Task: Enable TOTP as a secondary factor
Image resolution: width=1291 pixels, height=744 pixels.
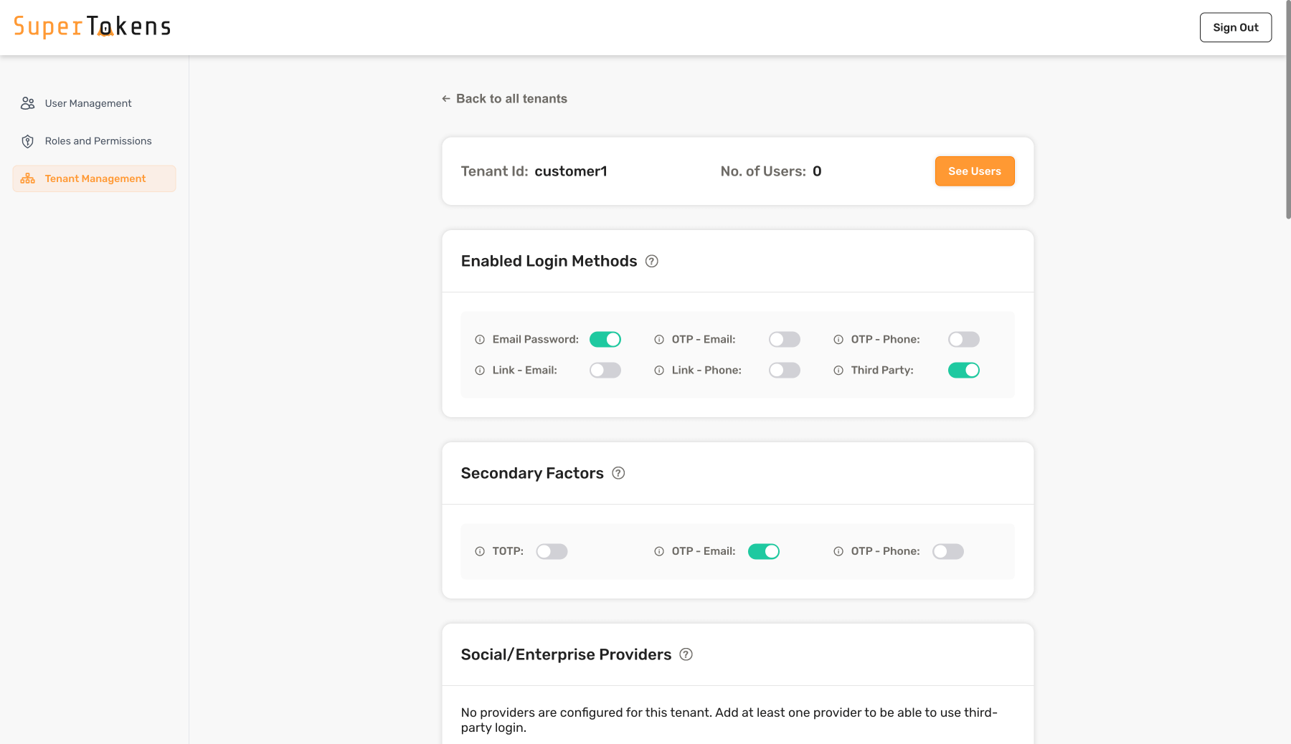Action: (x=552, y=551)
